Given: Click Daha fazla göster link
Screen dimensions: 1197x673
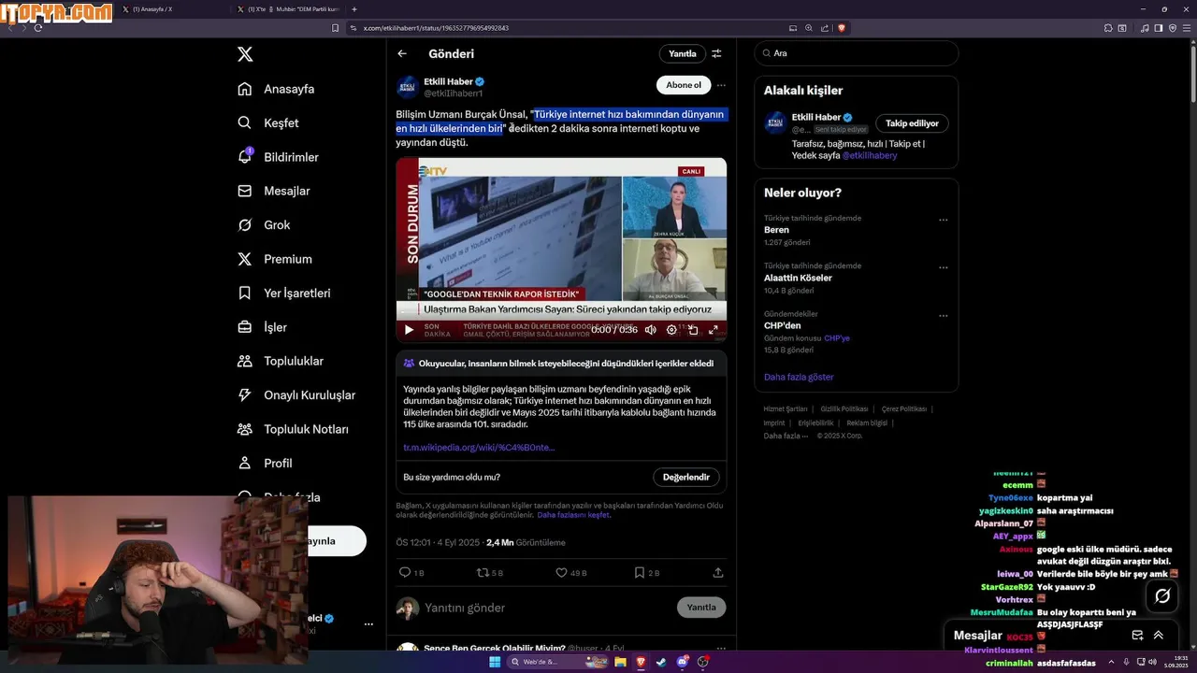Looking at the screenshot, I should point(799,377).
